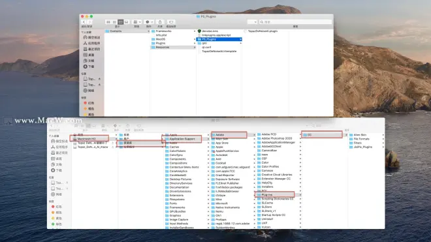This screenshot has height=242, width=431.
Task: Click the search field in PS_Plugins window
Action: click(295, 22)
